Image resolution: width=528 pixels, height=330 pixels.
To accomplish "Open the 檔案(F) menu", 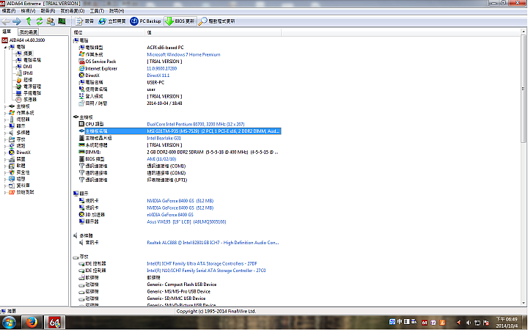I will pos(8,11).
